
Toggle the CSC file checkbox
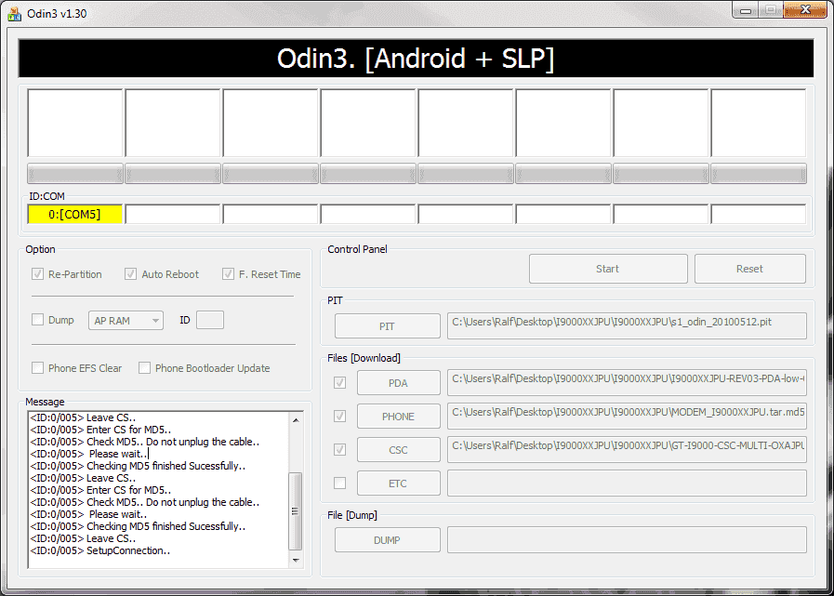coord(339,450)
